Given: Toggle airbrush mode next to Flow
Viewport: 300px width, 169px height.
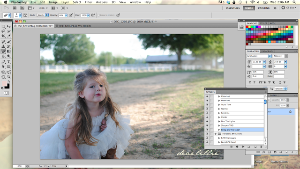Looking at the screenshot, I should 93,15.
